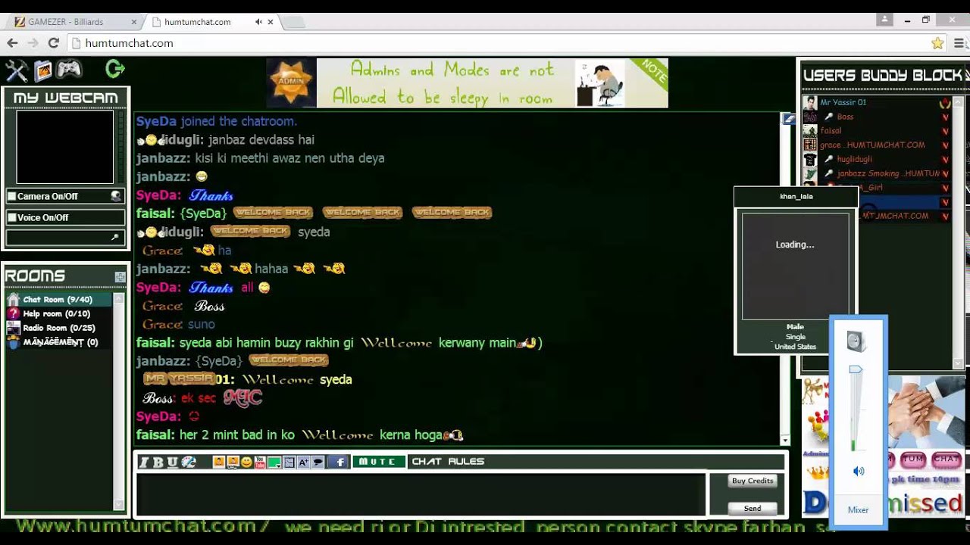The image size is (970, 545).
Task: Click the Send button
Action: 753,509
